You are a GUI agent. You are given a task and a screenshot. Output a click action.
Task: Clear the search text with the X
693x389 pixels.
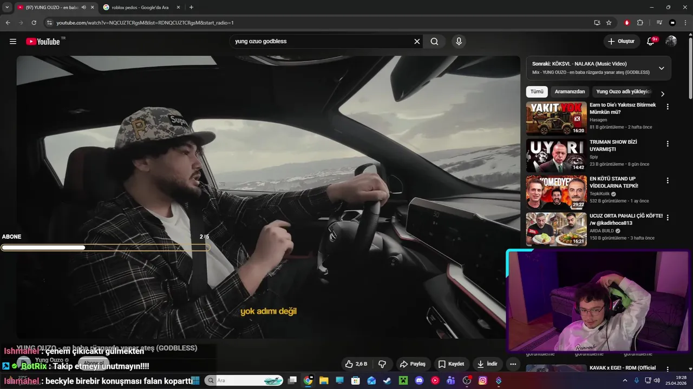(417, 42)
